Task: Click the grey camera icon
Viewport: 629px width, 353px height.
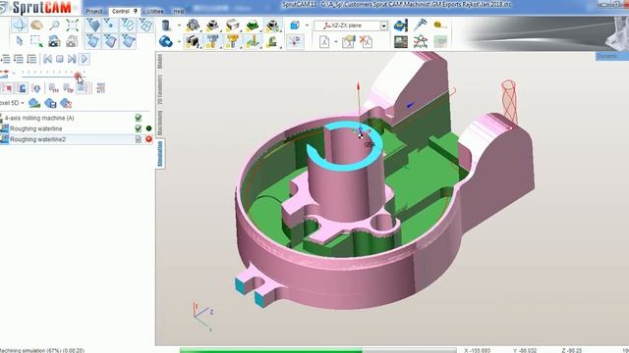Action: coord(72,41)
